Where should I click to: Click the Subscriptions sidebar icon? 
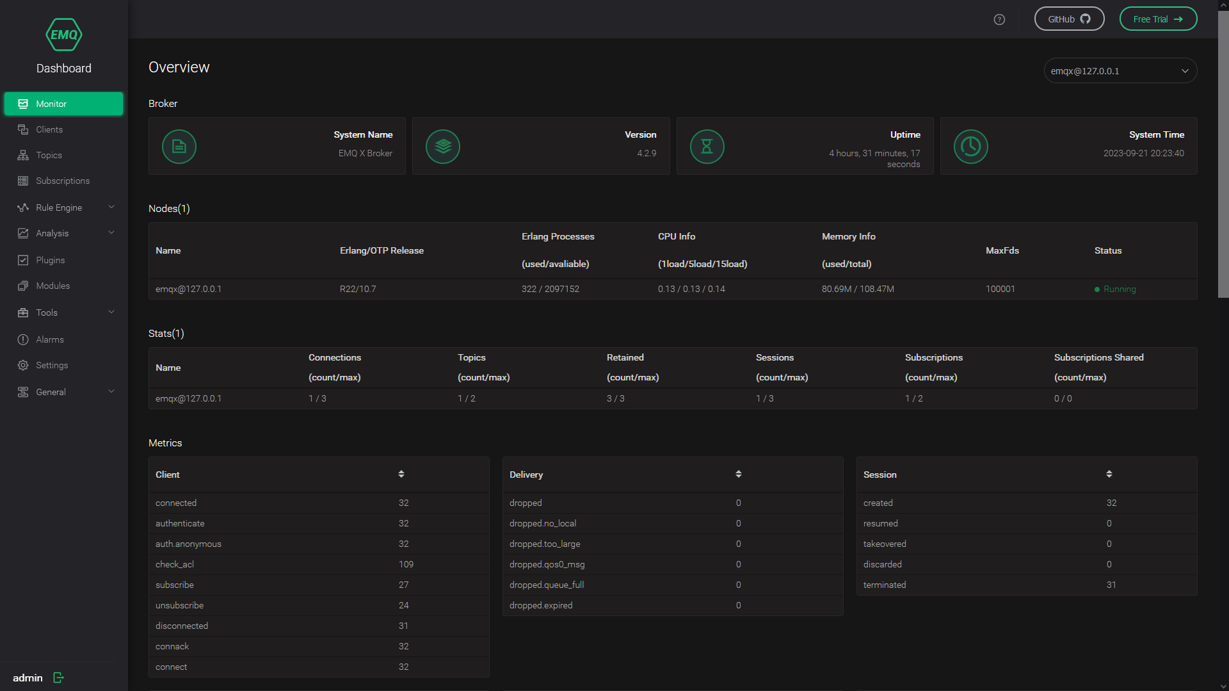pyautogui.click(x=23, y=181)
